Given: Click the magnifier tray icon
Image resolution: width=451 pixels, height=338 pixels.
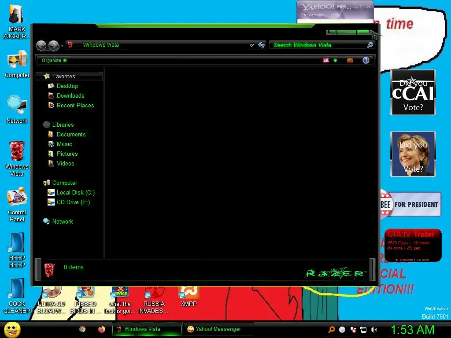Looking at the screenshot, I should [x=332, y=329].
